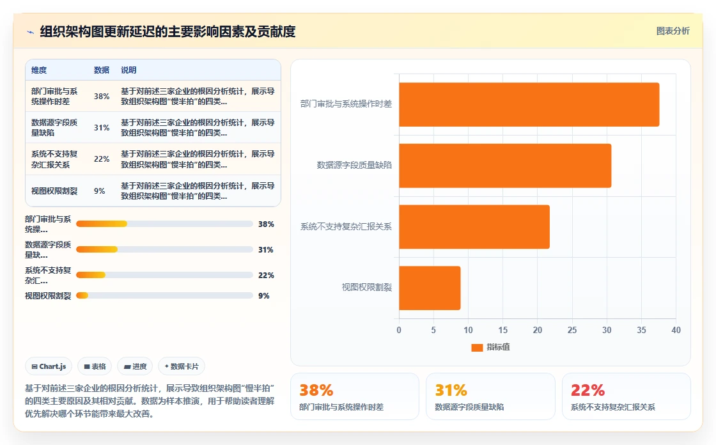Click the lightning icon beside the title
The image size is (716, 445).
[31, 32]
